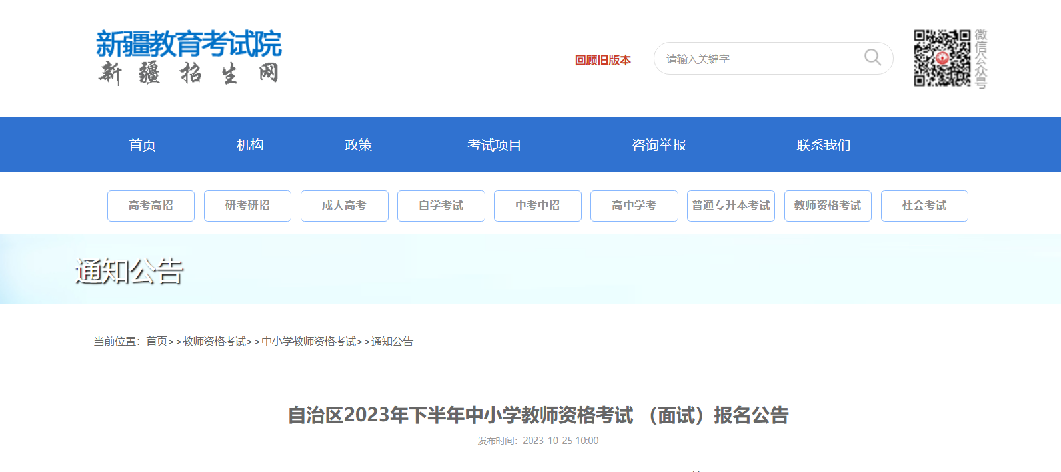Screen dimensions: 1061x472
Task: Open the 咨询举报 navigation menu item
Action: pos(658,145)
